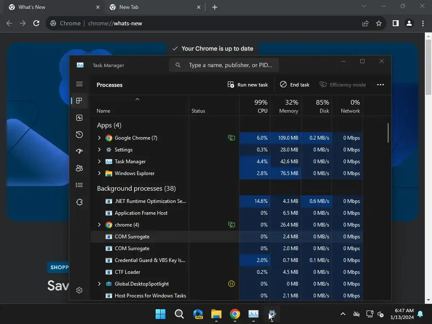Open Task Manager settings gear

click(x=79, y=290)
